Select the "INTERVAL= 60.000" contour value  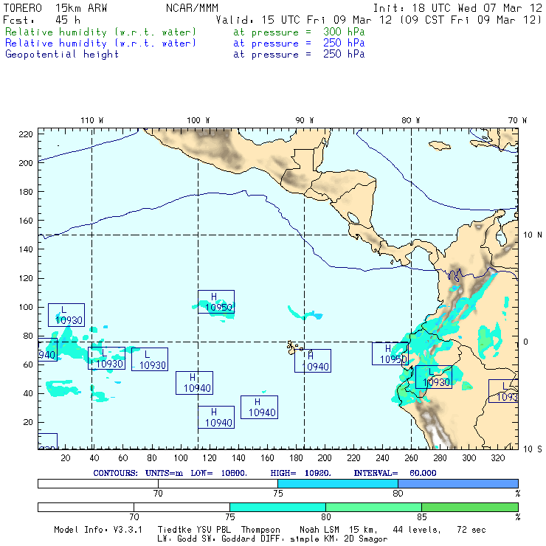click(395, 473)
